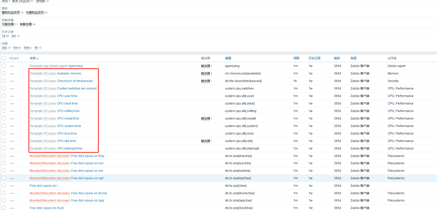The width and height of the screenshot is (437, 210).
Task: Click key vfs.fs.size[/var,free] cell
Action: (x=237, y=171)
